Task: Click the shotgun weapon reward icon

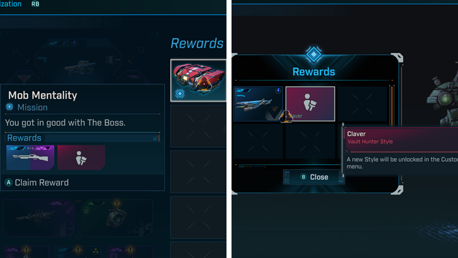Action: coord(30,157)
